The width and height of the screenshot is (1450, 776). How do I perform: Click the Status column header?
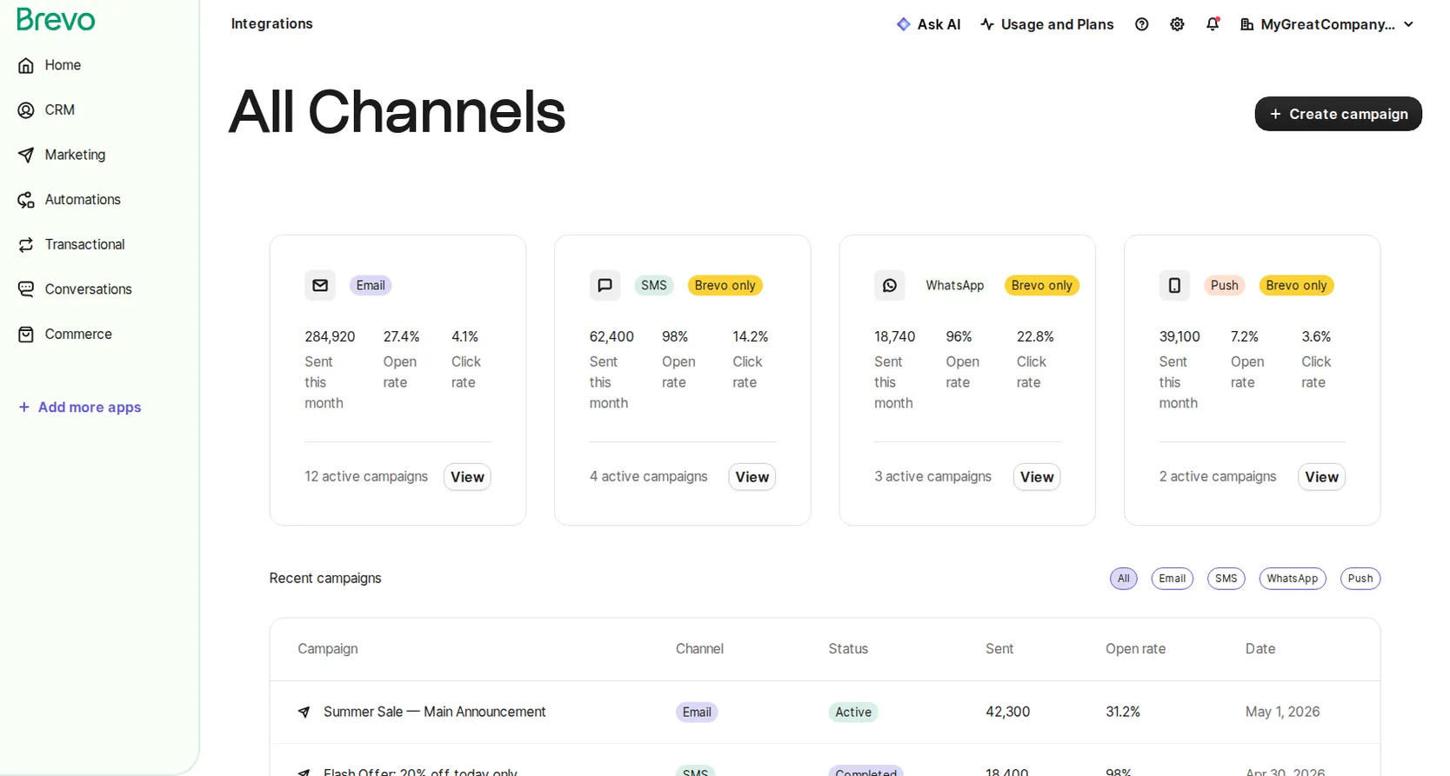(x=848, y=649)
